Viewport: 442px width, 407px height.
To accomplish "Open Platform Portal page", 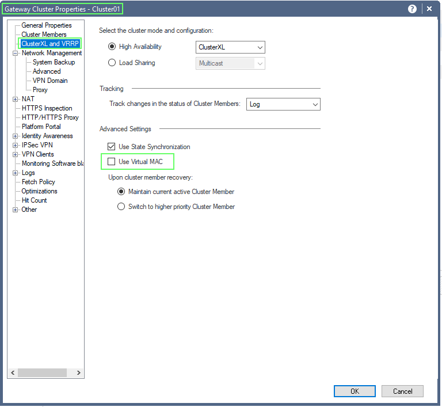I will [41, 127].
